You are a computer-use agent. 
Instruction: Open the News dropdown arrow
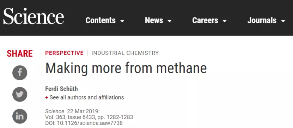170,21
